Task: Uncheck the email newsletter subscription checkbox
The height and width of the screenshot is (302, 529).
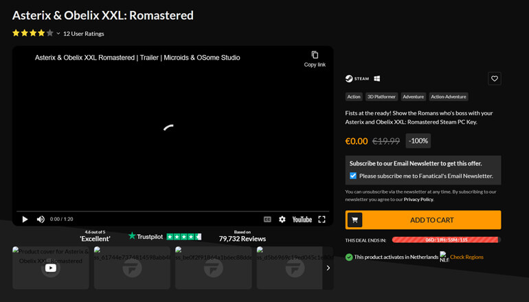Action: coord(353,176)
